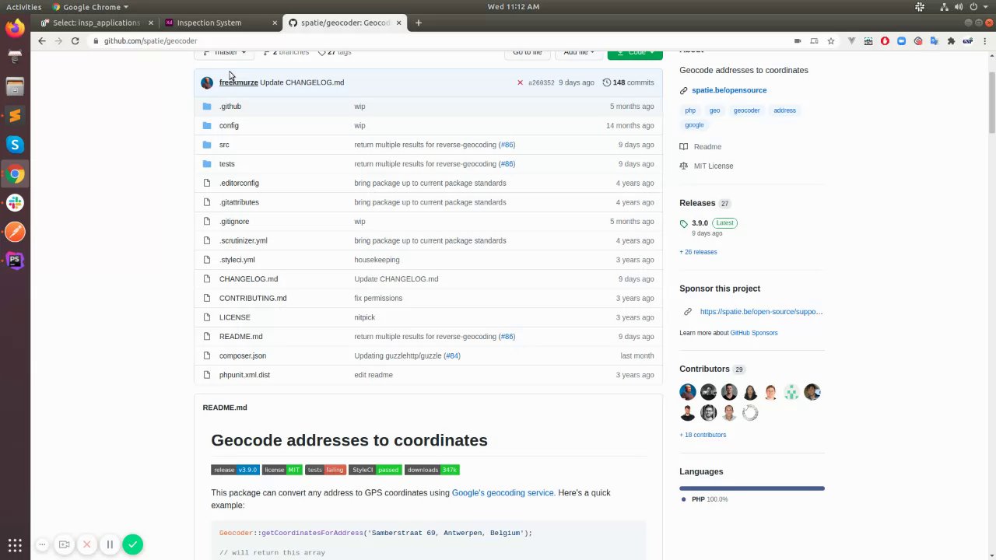Open Postman from the dock

coord(15,231)
